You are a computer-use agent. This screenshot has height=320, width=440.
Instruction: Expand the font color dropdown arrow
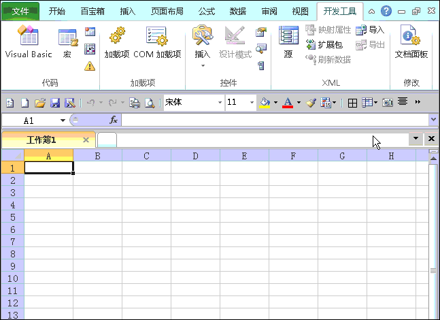point(299,102)
